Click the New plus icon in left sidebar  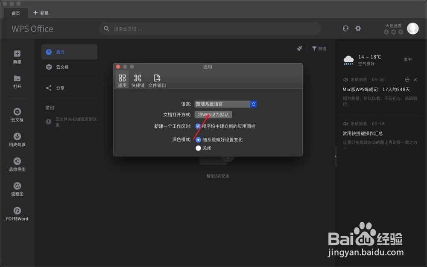pos(17,54)
